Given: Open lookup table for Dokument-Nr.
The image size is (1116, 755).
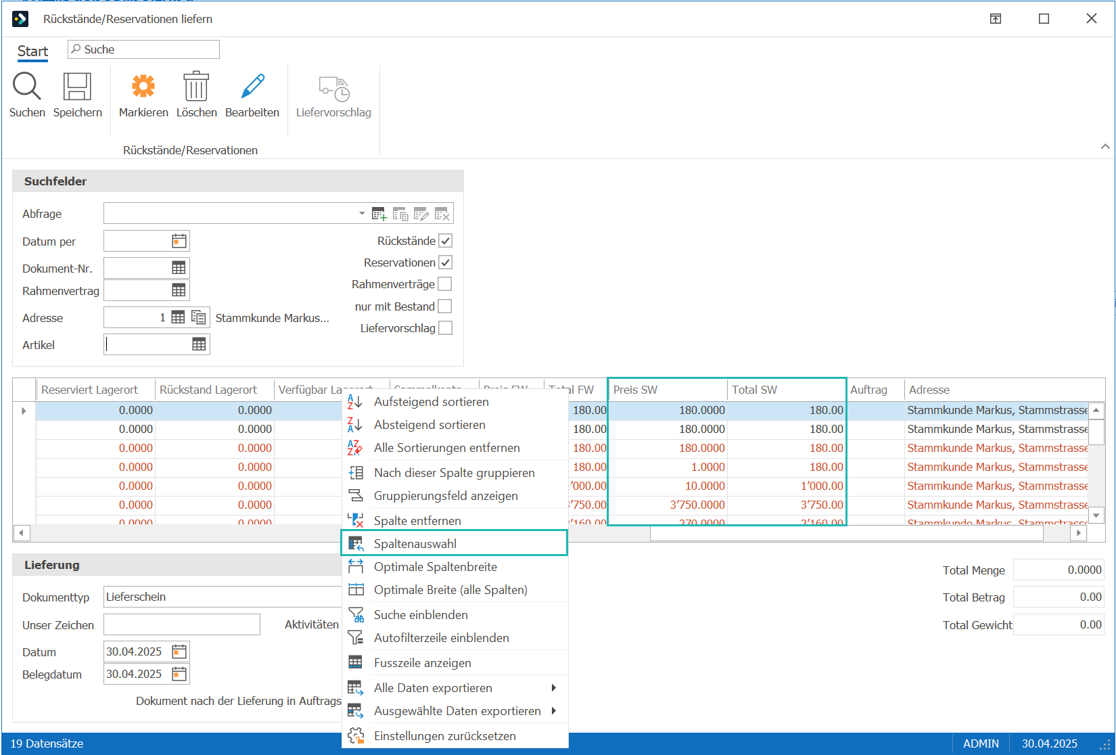Looking at the screenshot, I should [x=179, y=268].
